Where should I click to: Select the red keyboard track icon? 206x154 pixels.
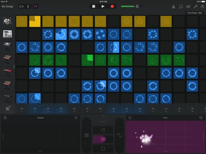[7, 72]
